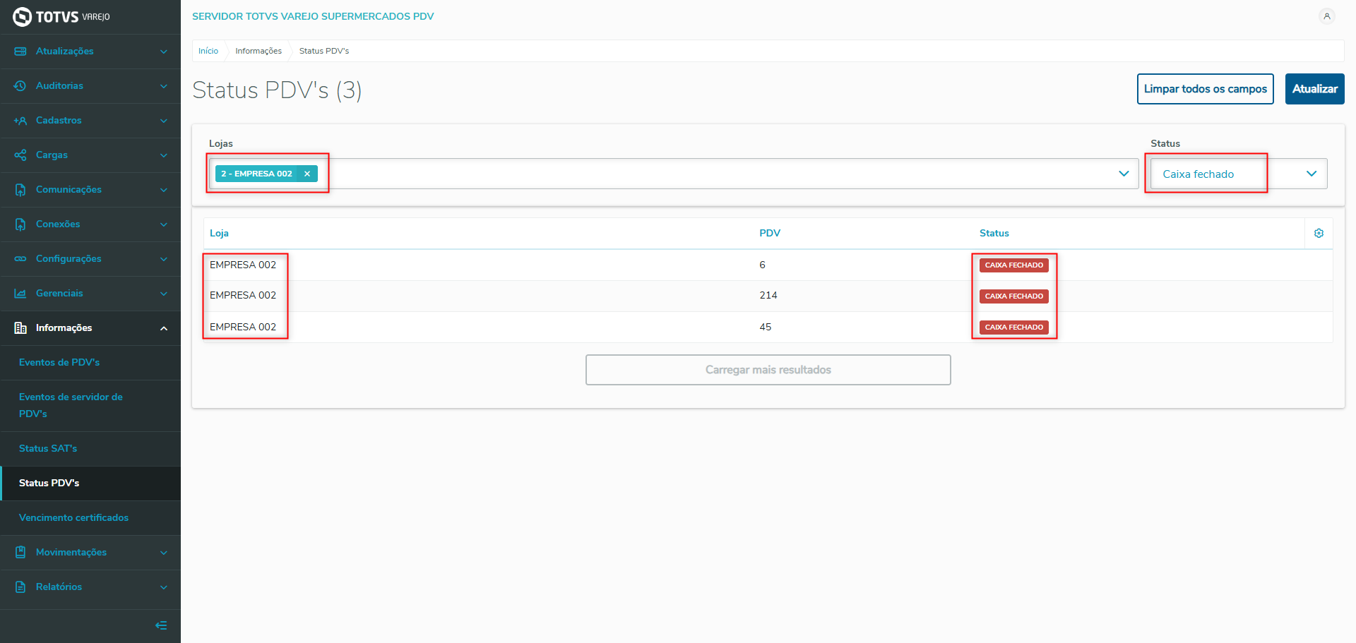Click the Conexões document icon

20,224
